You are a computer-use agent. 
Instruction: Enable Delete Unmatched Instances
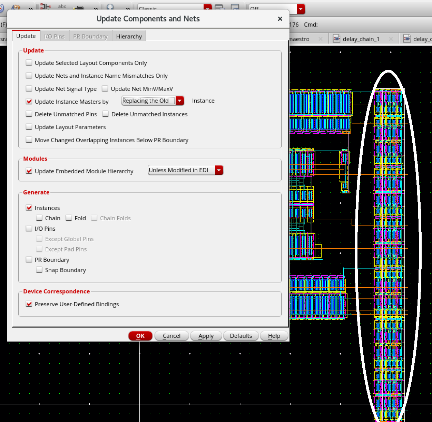[105, 114]
